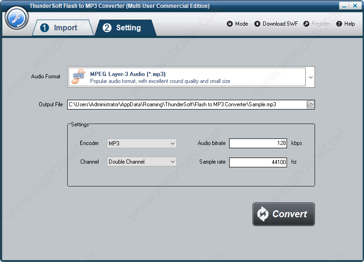Open the Double Channel dropdown
Viewport: 364px width, 262px height.
[x=141, y=162]
